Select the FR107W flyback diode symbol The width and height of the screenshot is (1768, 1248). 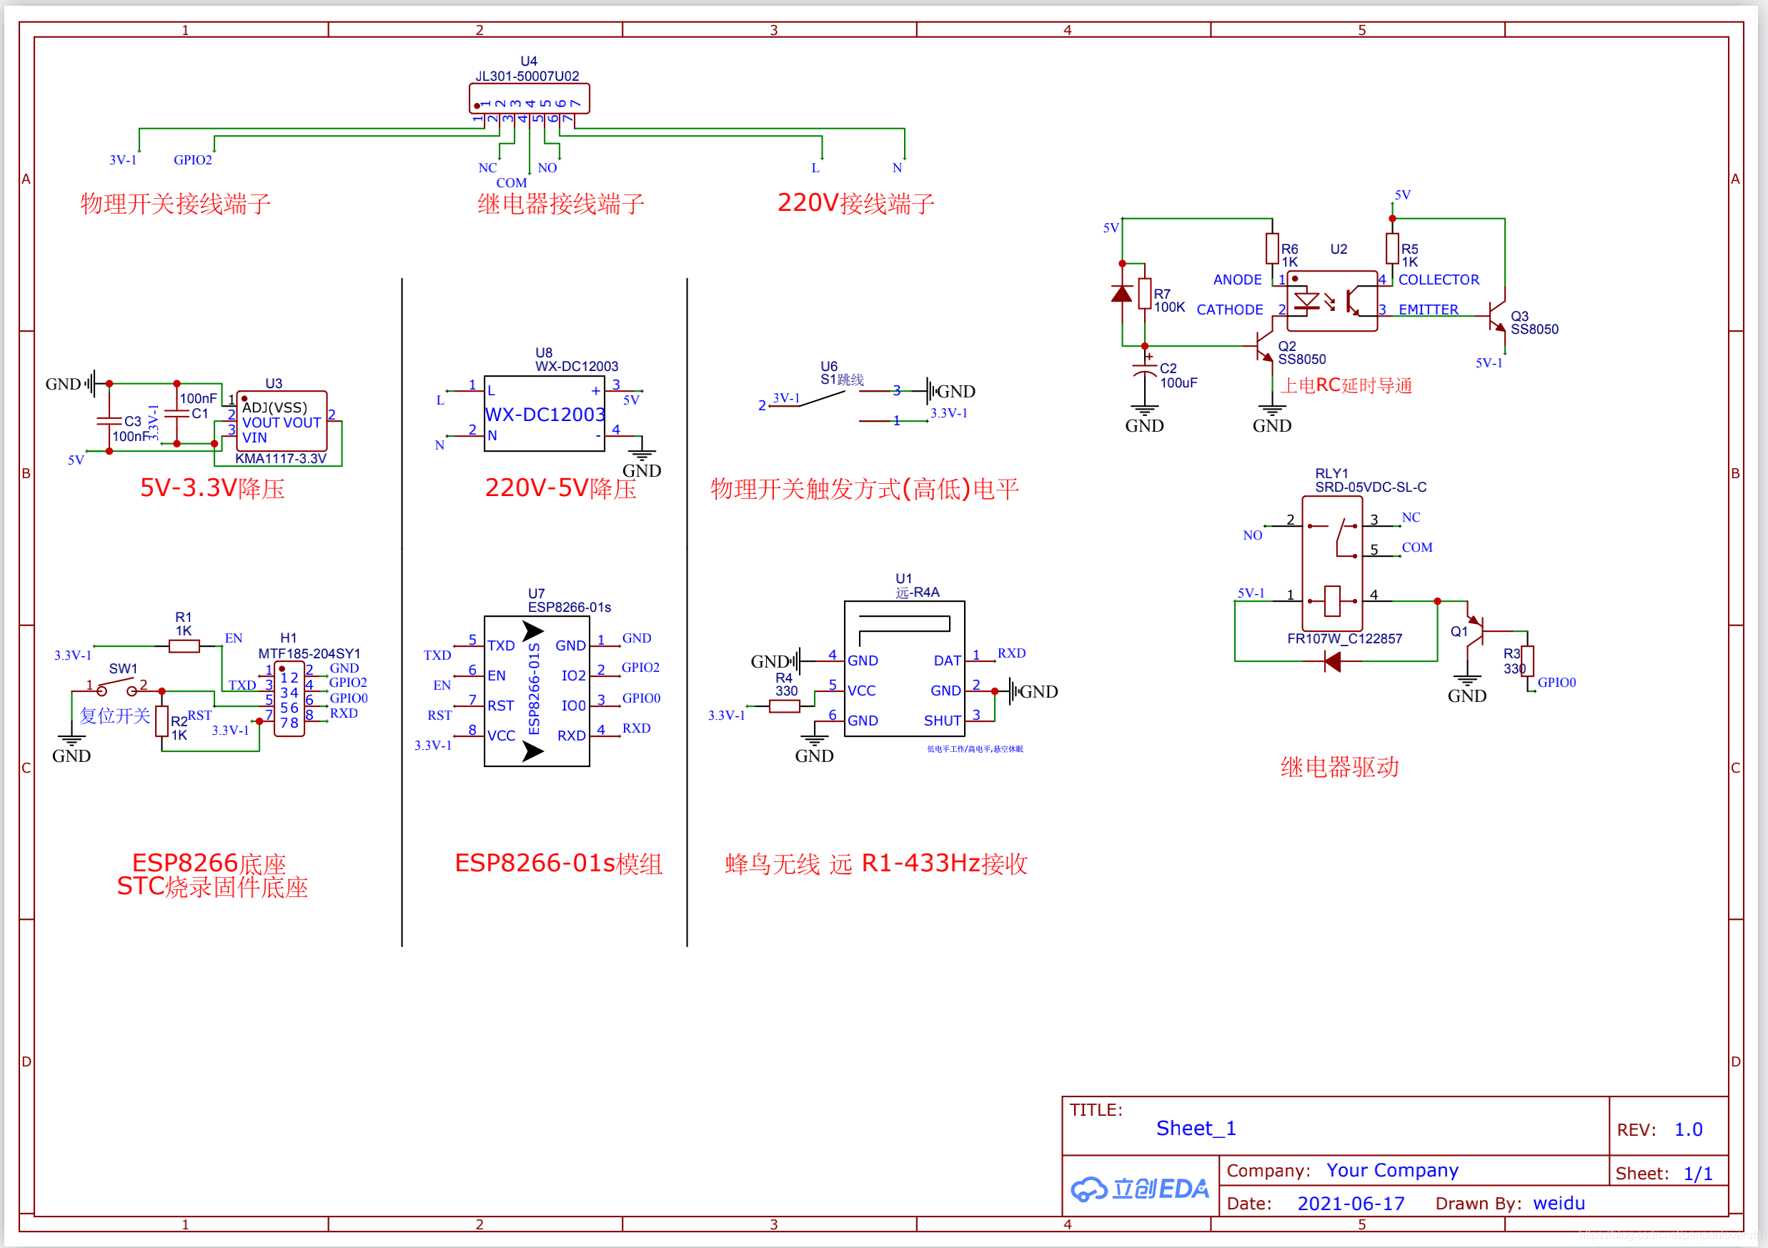(1332, 661)
